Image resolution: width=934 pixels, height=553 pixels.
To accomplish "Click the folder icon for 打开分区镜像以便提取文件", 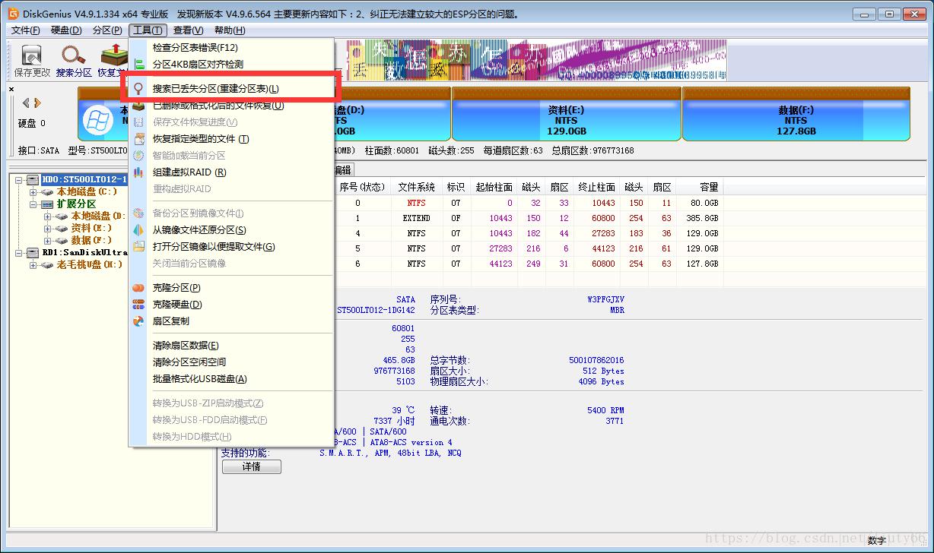I will click(x=138, y=247).
